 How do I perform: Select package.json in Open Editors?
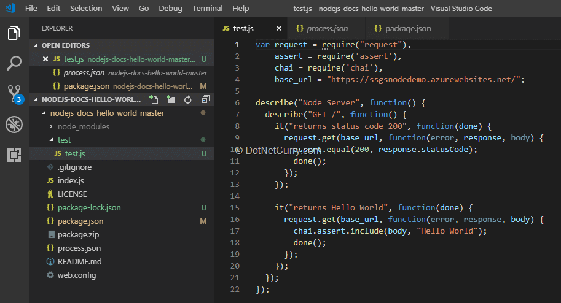[x=122, y=86]
